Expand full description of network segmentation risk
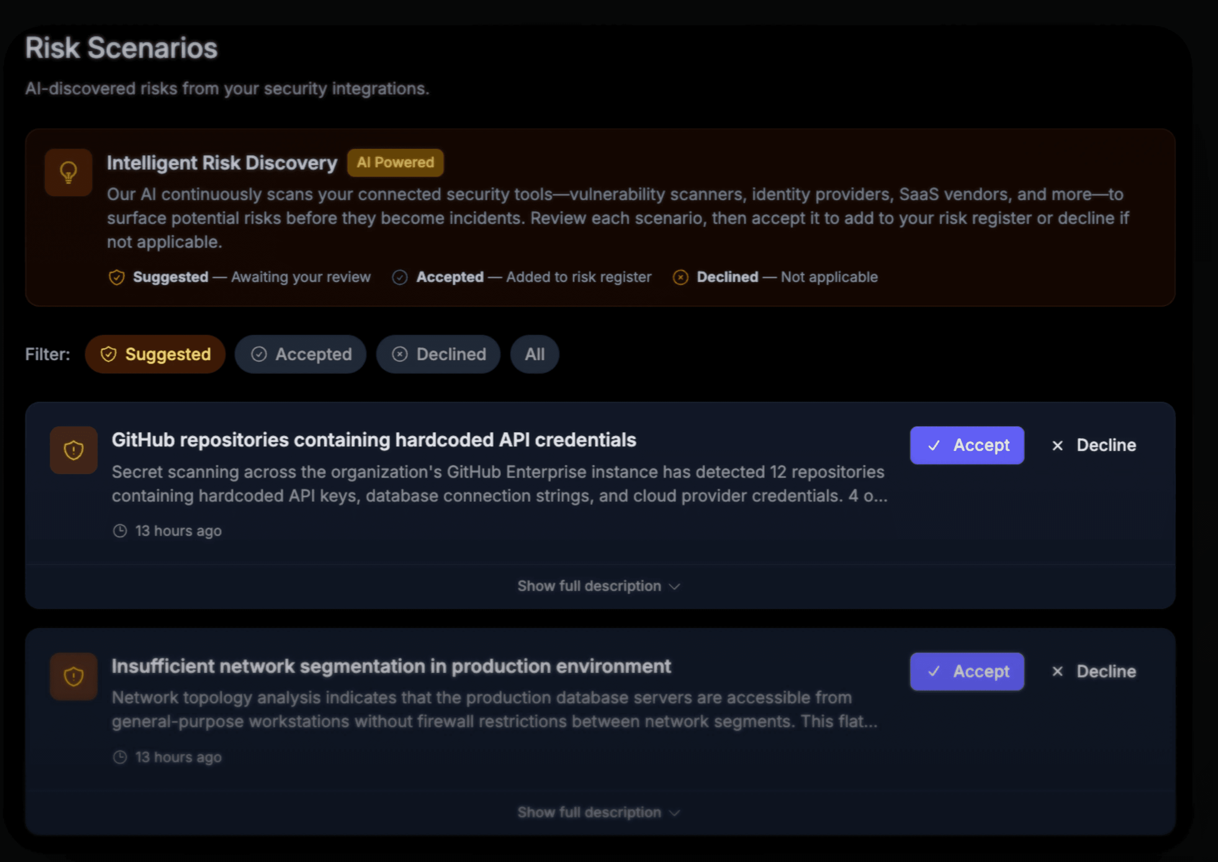1218x862 pixels. click(589, 812)
